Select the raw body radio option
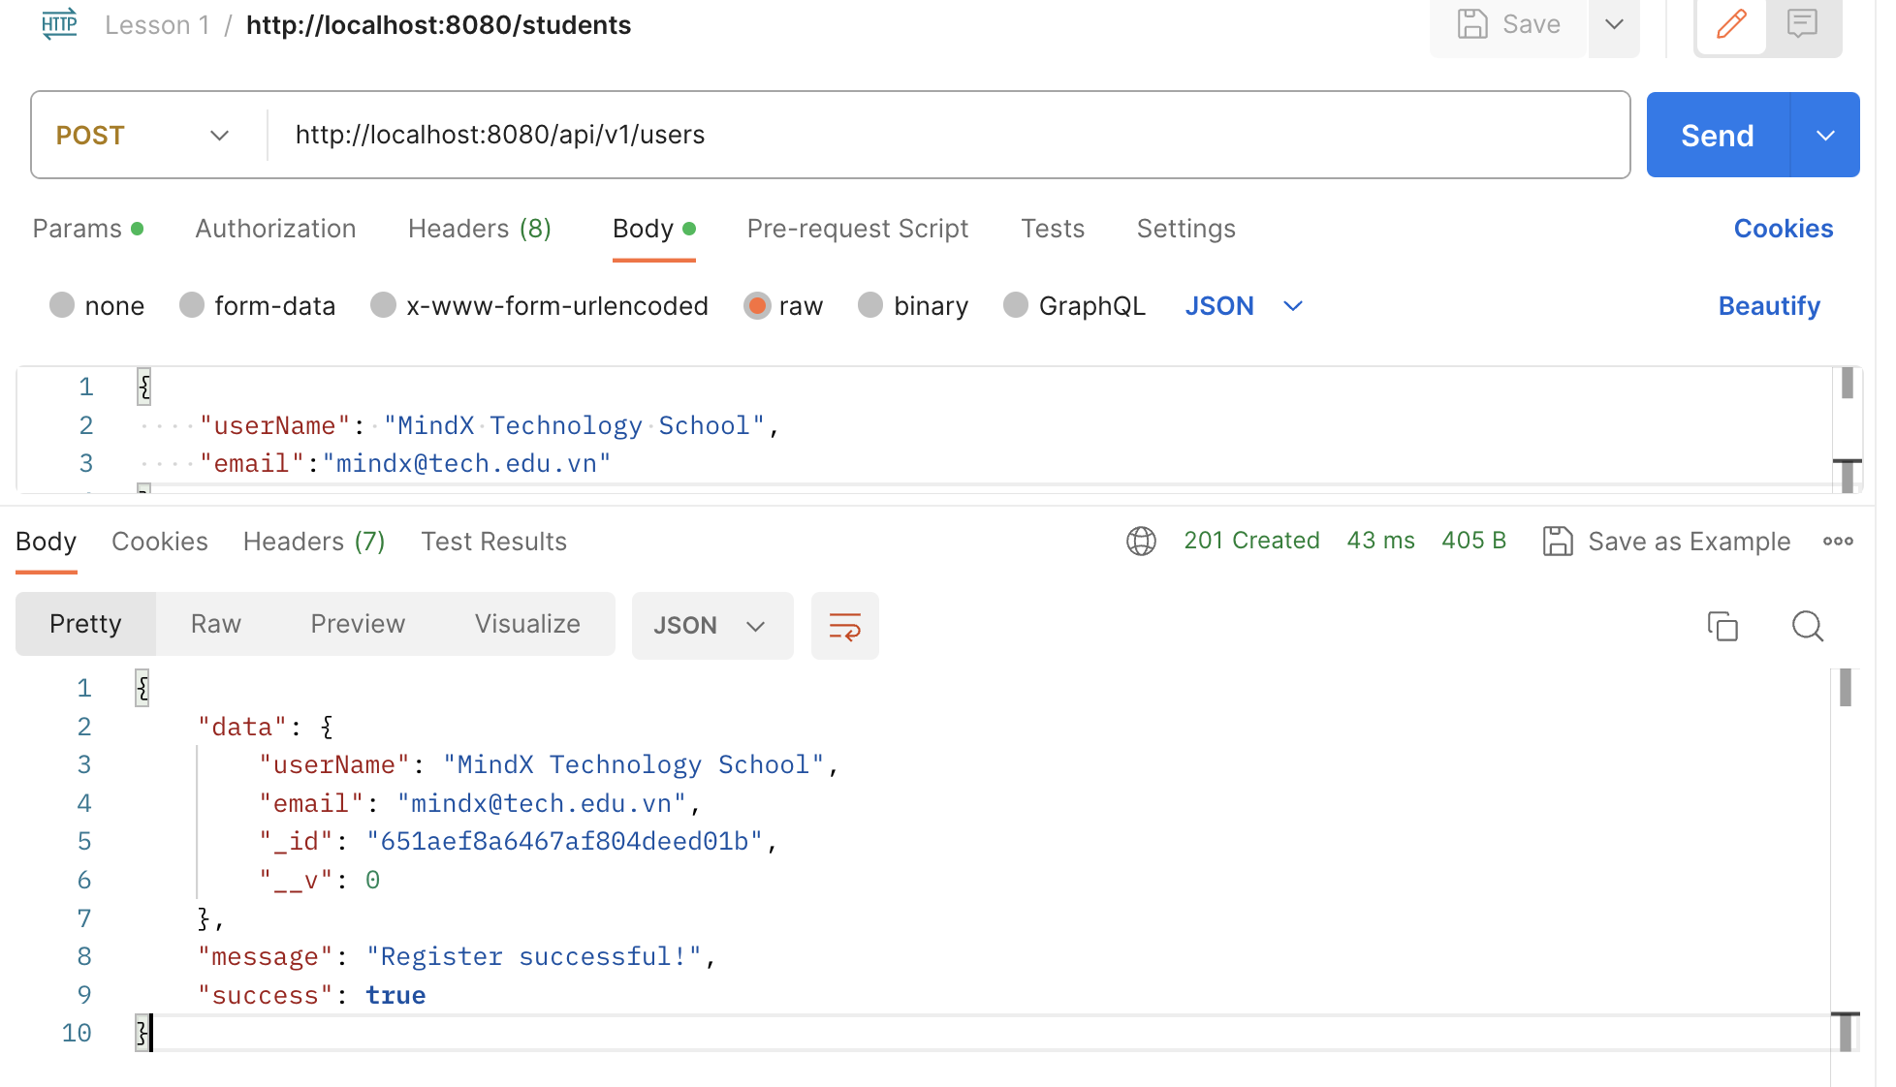The width and height of the screenshot is (1896, 1087). tap(757, 306)
